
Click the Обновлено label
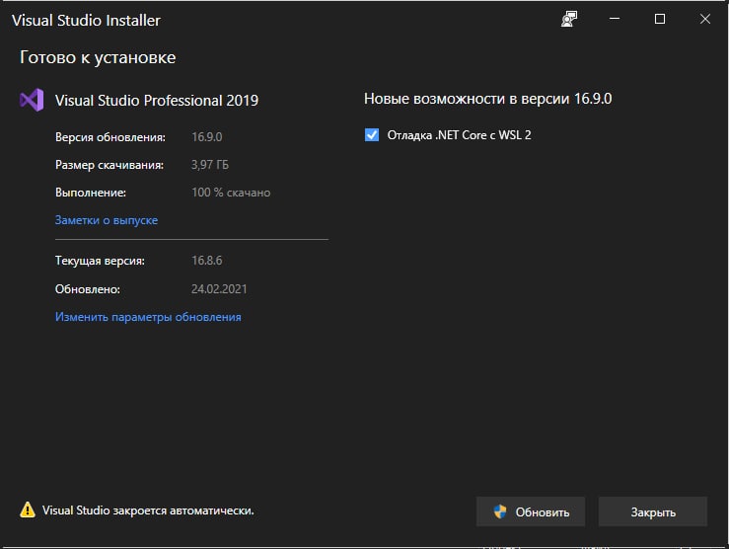point(88,289)
